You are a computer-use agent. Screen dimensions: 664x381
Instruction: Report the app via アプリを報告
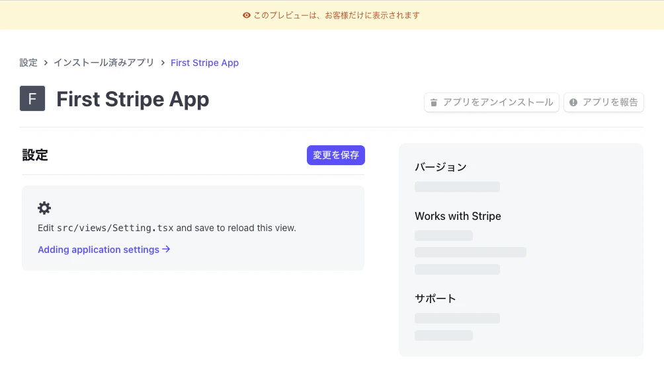pyautogui.click(x=603, y=102)
